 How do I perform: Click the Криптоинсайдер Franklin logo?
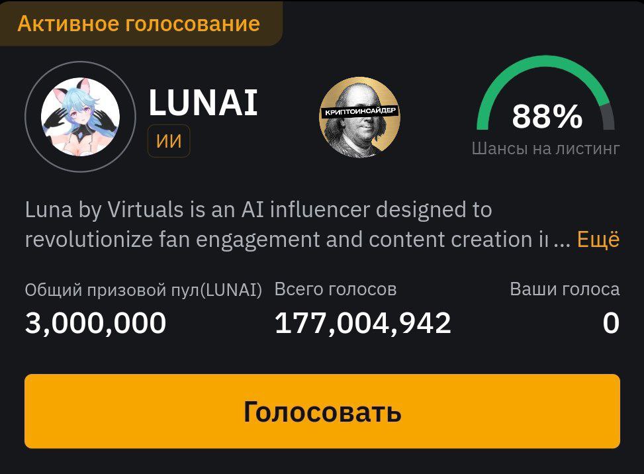(360, 117)
